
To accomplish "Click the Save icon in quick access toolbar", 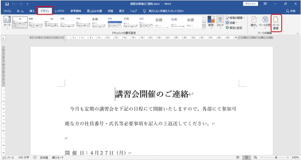I will point(6,4).
